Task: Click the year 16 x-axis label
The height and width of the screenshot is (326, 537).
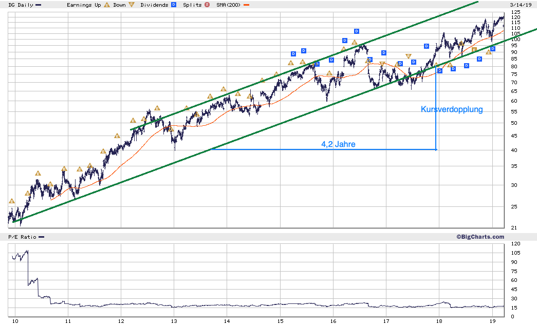Action: pyautogui.click(x=333, y=321)
